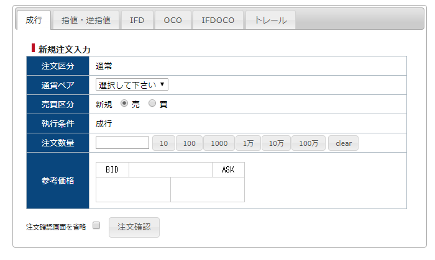The image size is (435, 260).
Task: Click the ASK header cell
Action: (x=228, y=169)
